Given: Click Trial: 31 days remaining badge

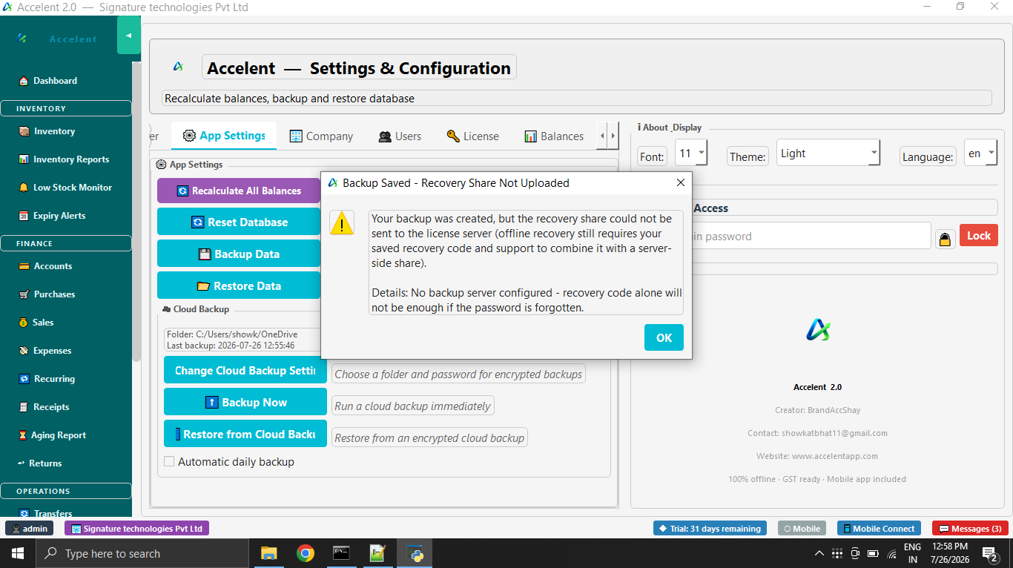Looking at the screenshot, I should [710, 529].
